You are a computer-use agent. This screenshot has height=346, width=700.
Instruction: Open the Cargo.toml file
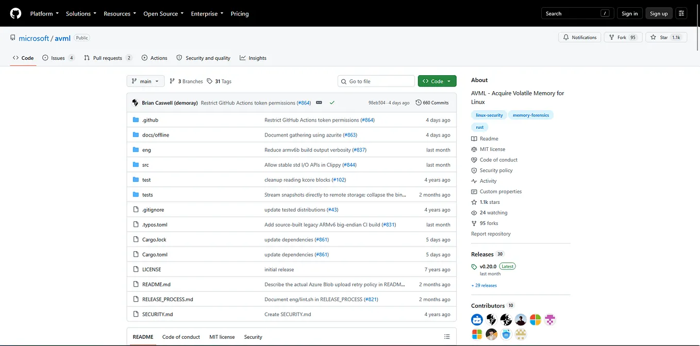tap(155, 254)
